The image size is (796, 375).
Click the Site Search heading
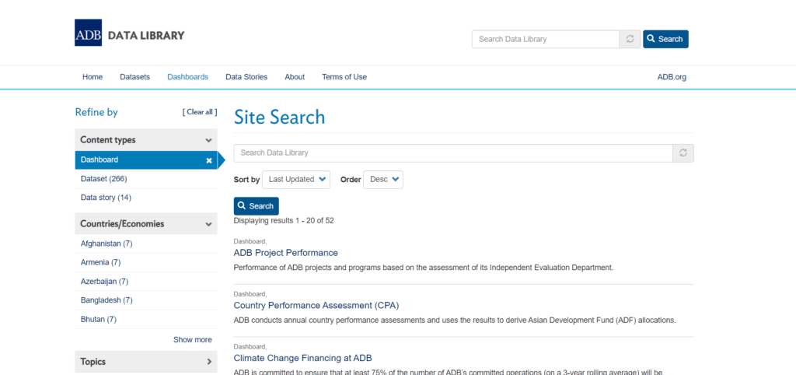point(279,117)
